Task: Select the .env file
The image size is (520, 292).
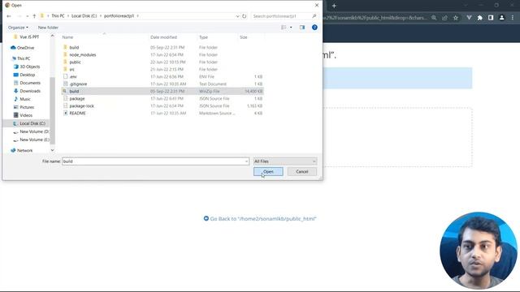Action: (162, 76)
